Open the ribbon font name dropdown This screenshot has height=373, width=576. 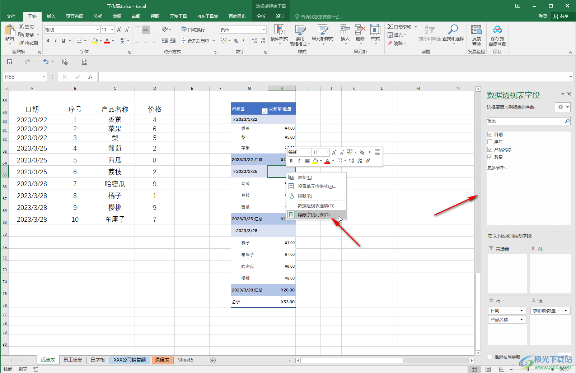pos(98,30)
